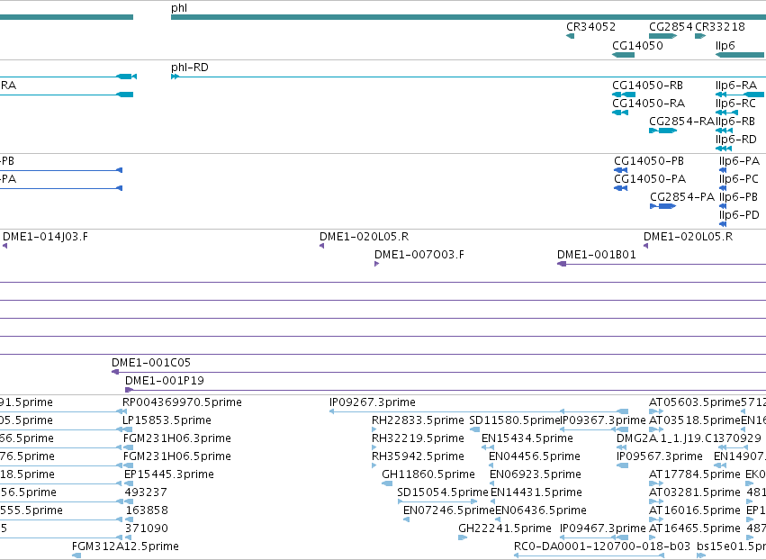This screenshot has width=766, height=560.
Task: Open EST RH35942.5prime
Action: 418,456
